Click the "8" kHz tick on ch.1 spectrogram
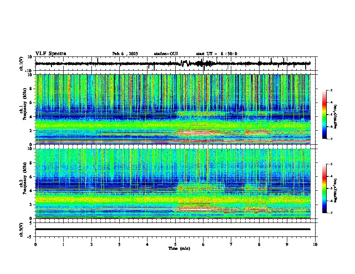The image size is (355, 274). pyautogui.click(x=31, y=89)
